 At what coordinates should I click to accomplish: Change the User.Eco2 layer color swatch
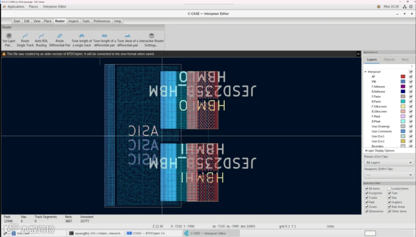tap(403, 141)
